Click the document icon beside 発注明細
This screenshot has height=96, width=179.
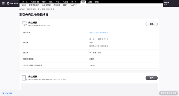point(24,78)
